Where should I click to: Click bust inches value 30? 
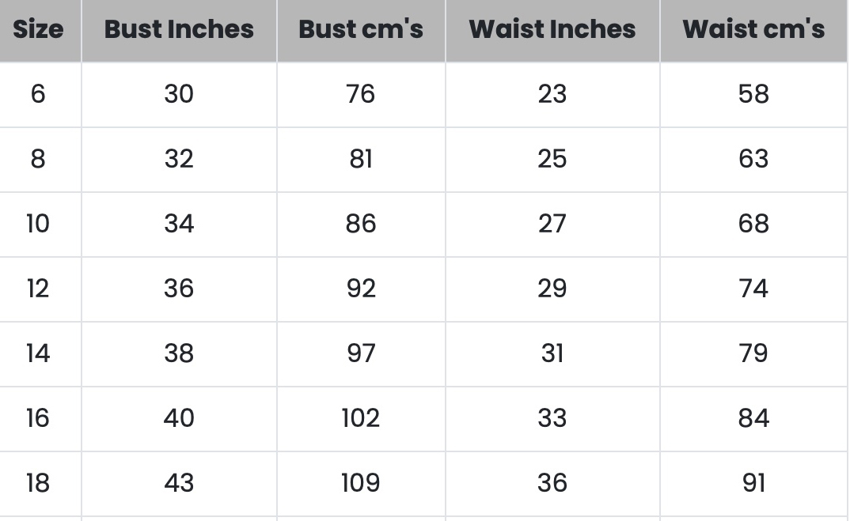pos(179,95)
